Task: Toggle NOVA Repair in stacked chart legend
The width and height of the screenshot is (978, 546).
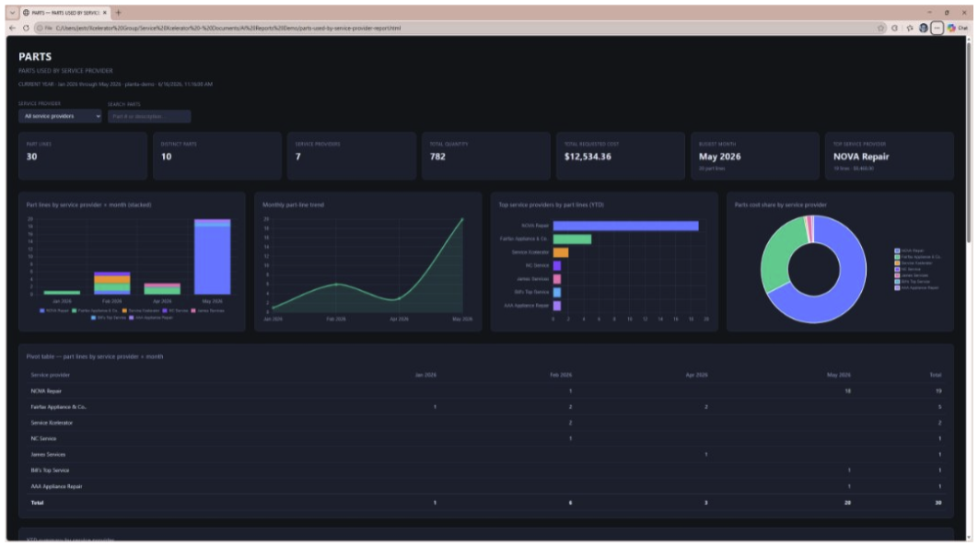Action: click(54, 310)
